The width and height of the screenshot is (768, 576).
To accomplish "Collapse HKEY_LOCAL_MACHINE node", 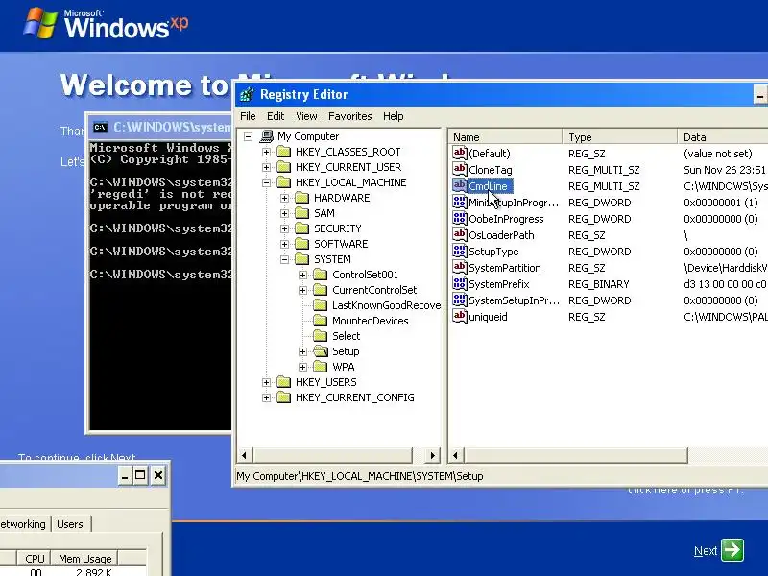I will tap(267, 182).
